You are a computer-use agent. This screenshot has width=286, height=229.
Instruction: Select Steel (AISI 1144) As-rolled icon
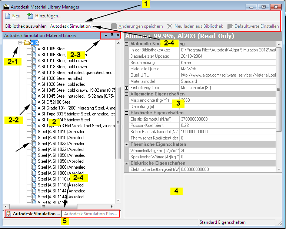point(34,197)
